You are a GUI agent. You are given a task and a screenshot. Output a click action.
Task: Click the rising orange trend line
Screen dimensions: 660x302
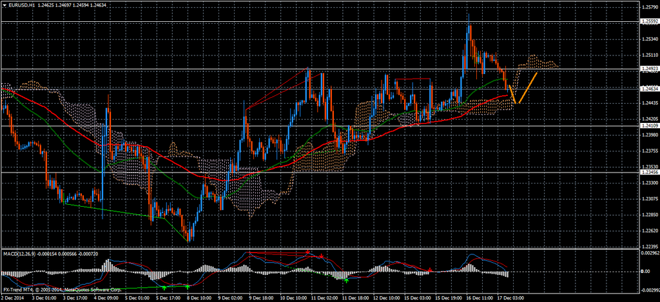click(529, 87)
